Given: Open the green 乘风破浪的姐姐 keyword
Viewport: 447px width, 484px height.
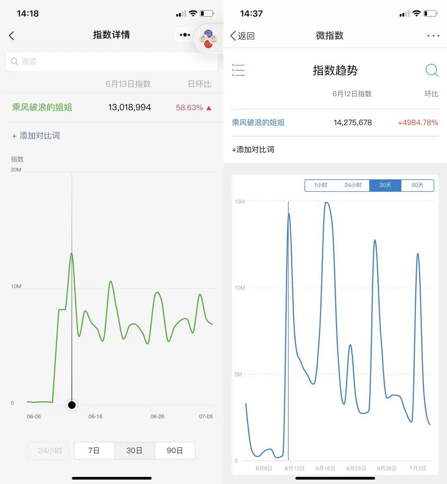Looking at the screenshot, I should (x=42, y=107).
